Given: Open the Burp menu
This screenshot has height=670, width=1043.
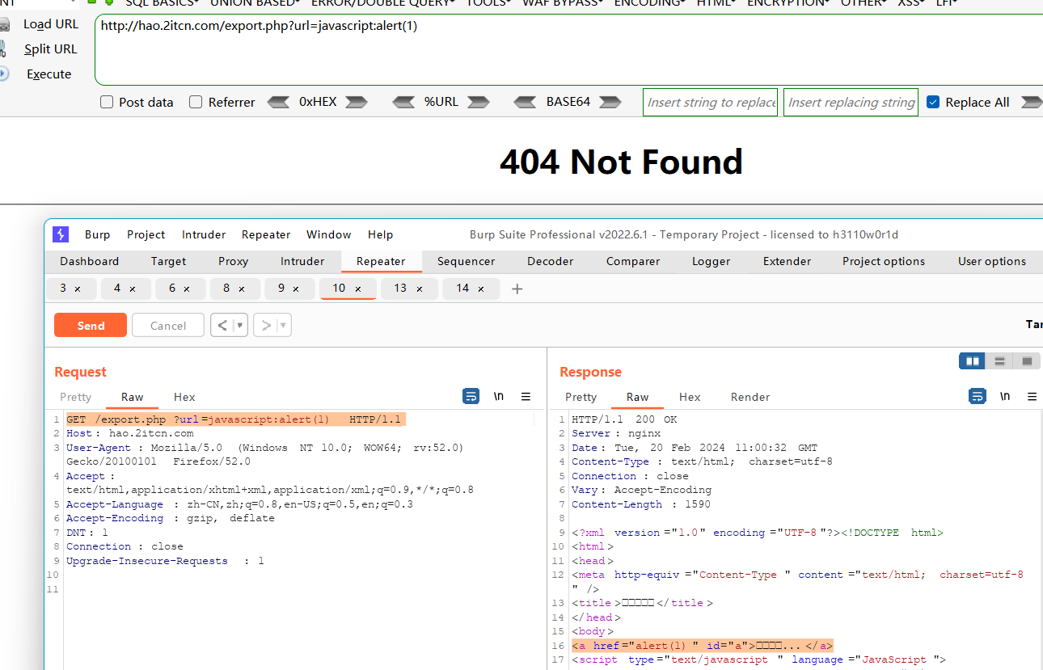Looking at the screenshot, I should pyautogui.click(x=97, y=234).
